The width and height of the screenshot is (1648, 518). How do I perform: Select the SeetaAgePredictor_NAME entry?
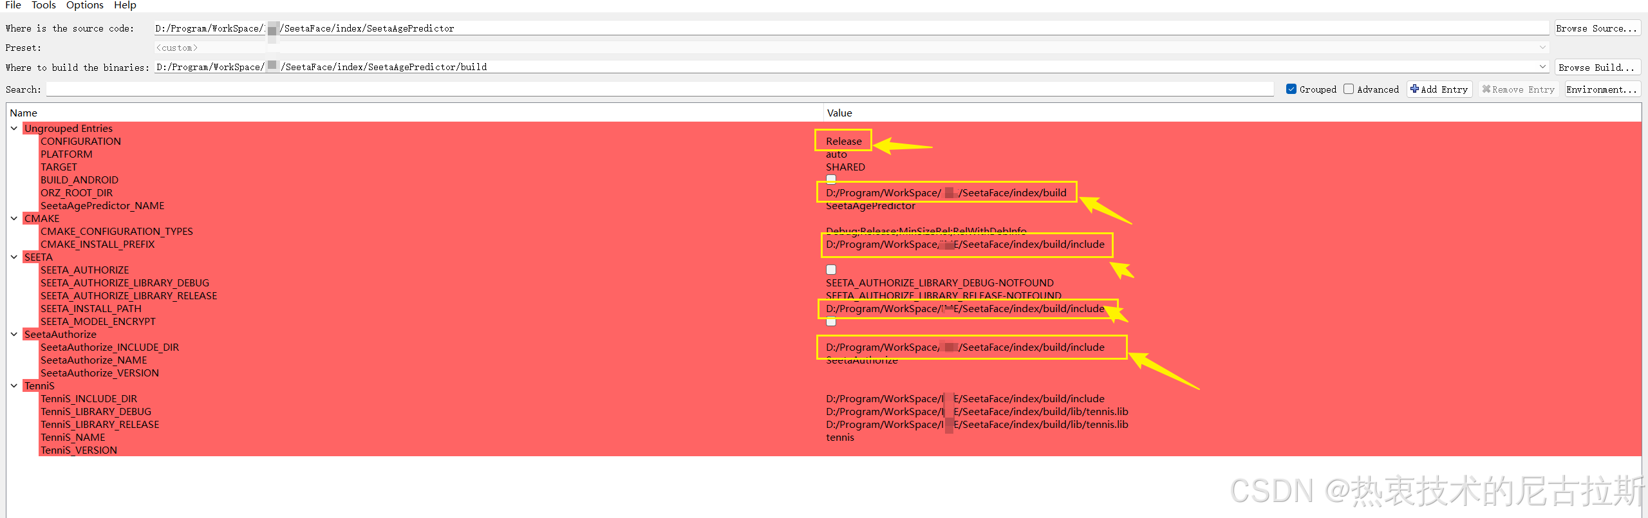pyautogui.click(x=102, y=205)
